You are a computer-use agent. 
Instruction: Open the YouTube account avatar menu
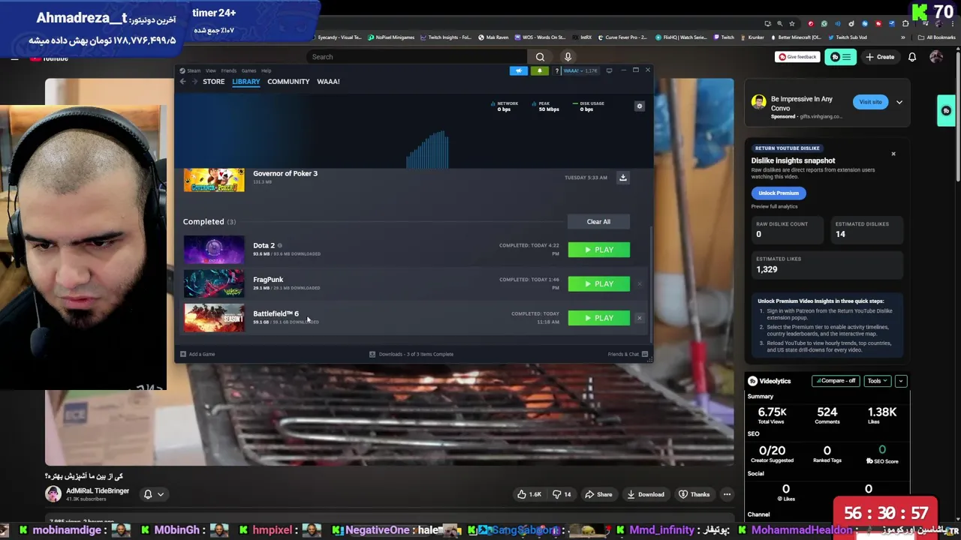point(936,57)
